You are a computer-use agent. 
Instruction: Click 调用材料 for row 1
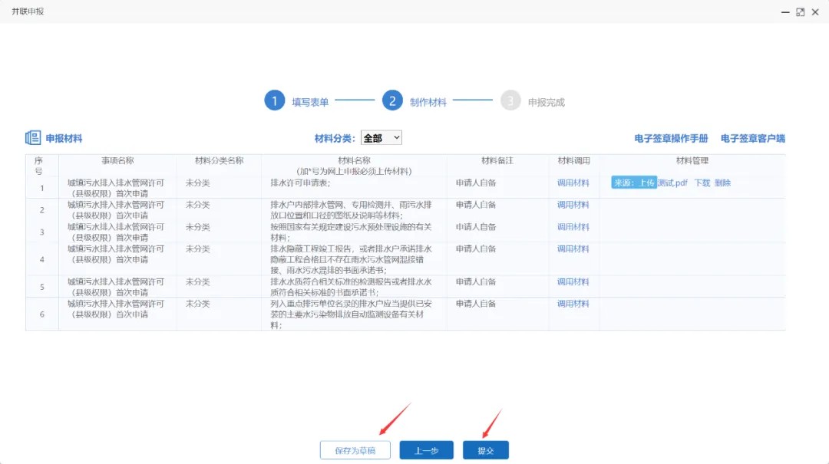pos(573,183)
